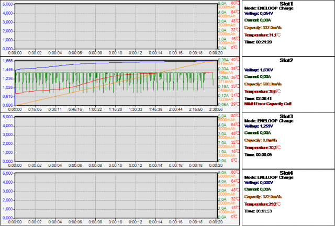335x226 pixels.
Task: Select Slot1 capacity value 337,0mAh
Action: (263, 28)
